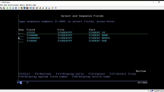Click the Quit macro toolbar icon
This screenshot has width=164, height=92.
click(x=49, y=8)
